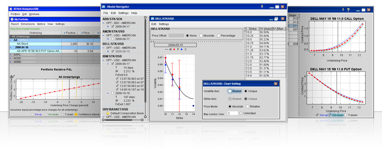This screenshot has height=149, width=382.
Task: Open Help menu in Model Navigator
Action: click(x=134, y=13)
